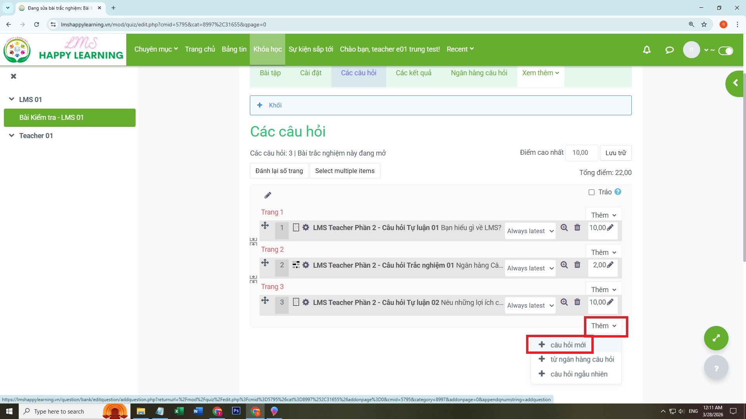
Task: Preview question 1 with magnifier icon
Action: 564,228
